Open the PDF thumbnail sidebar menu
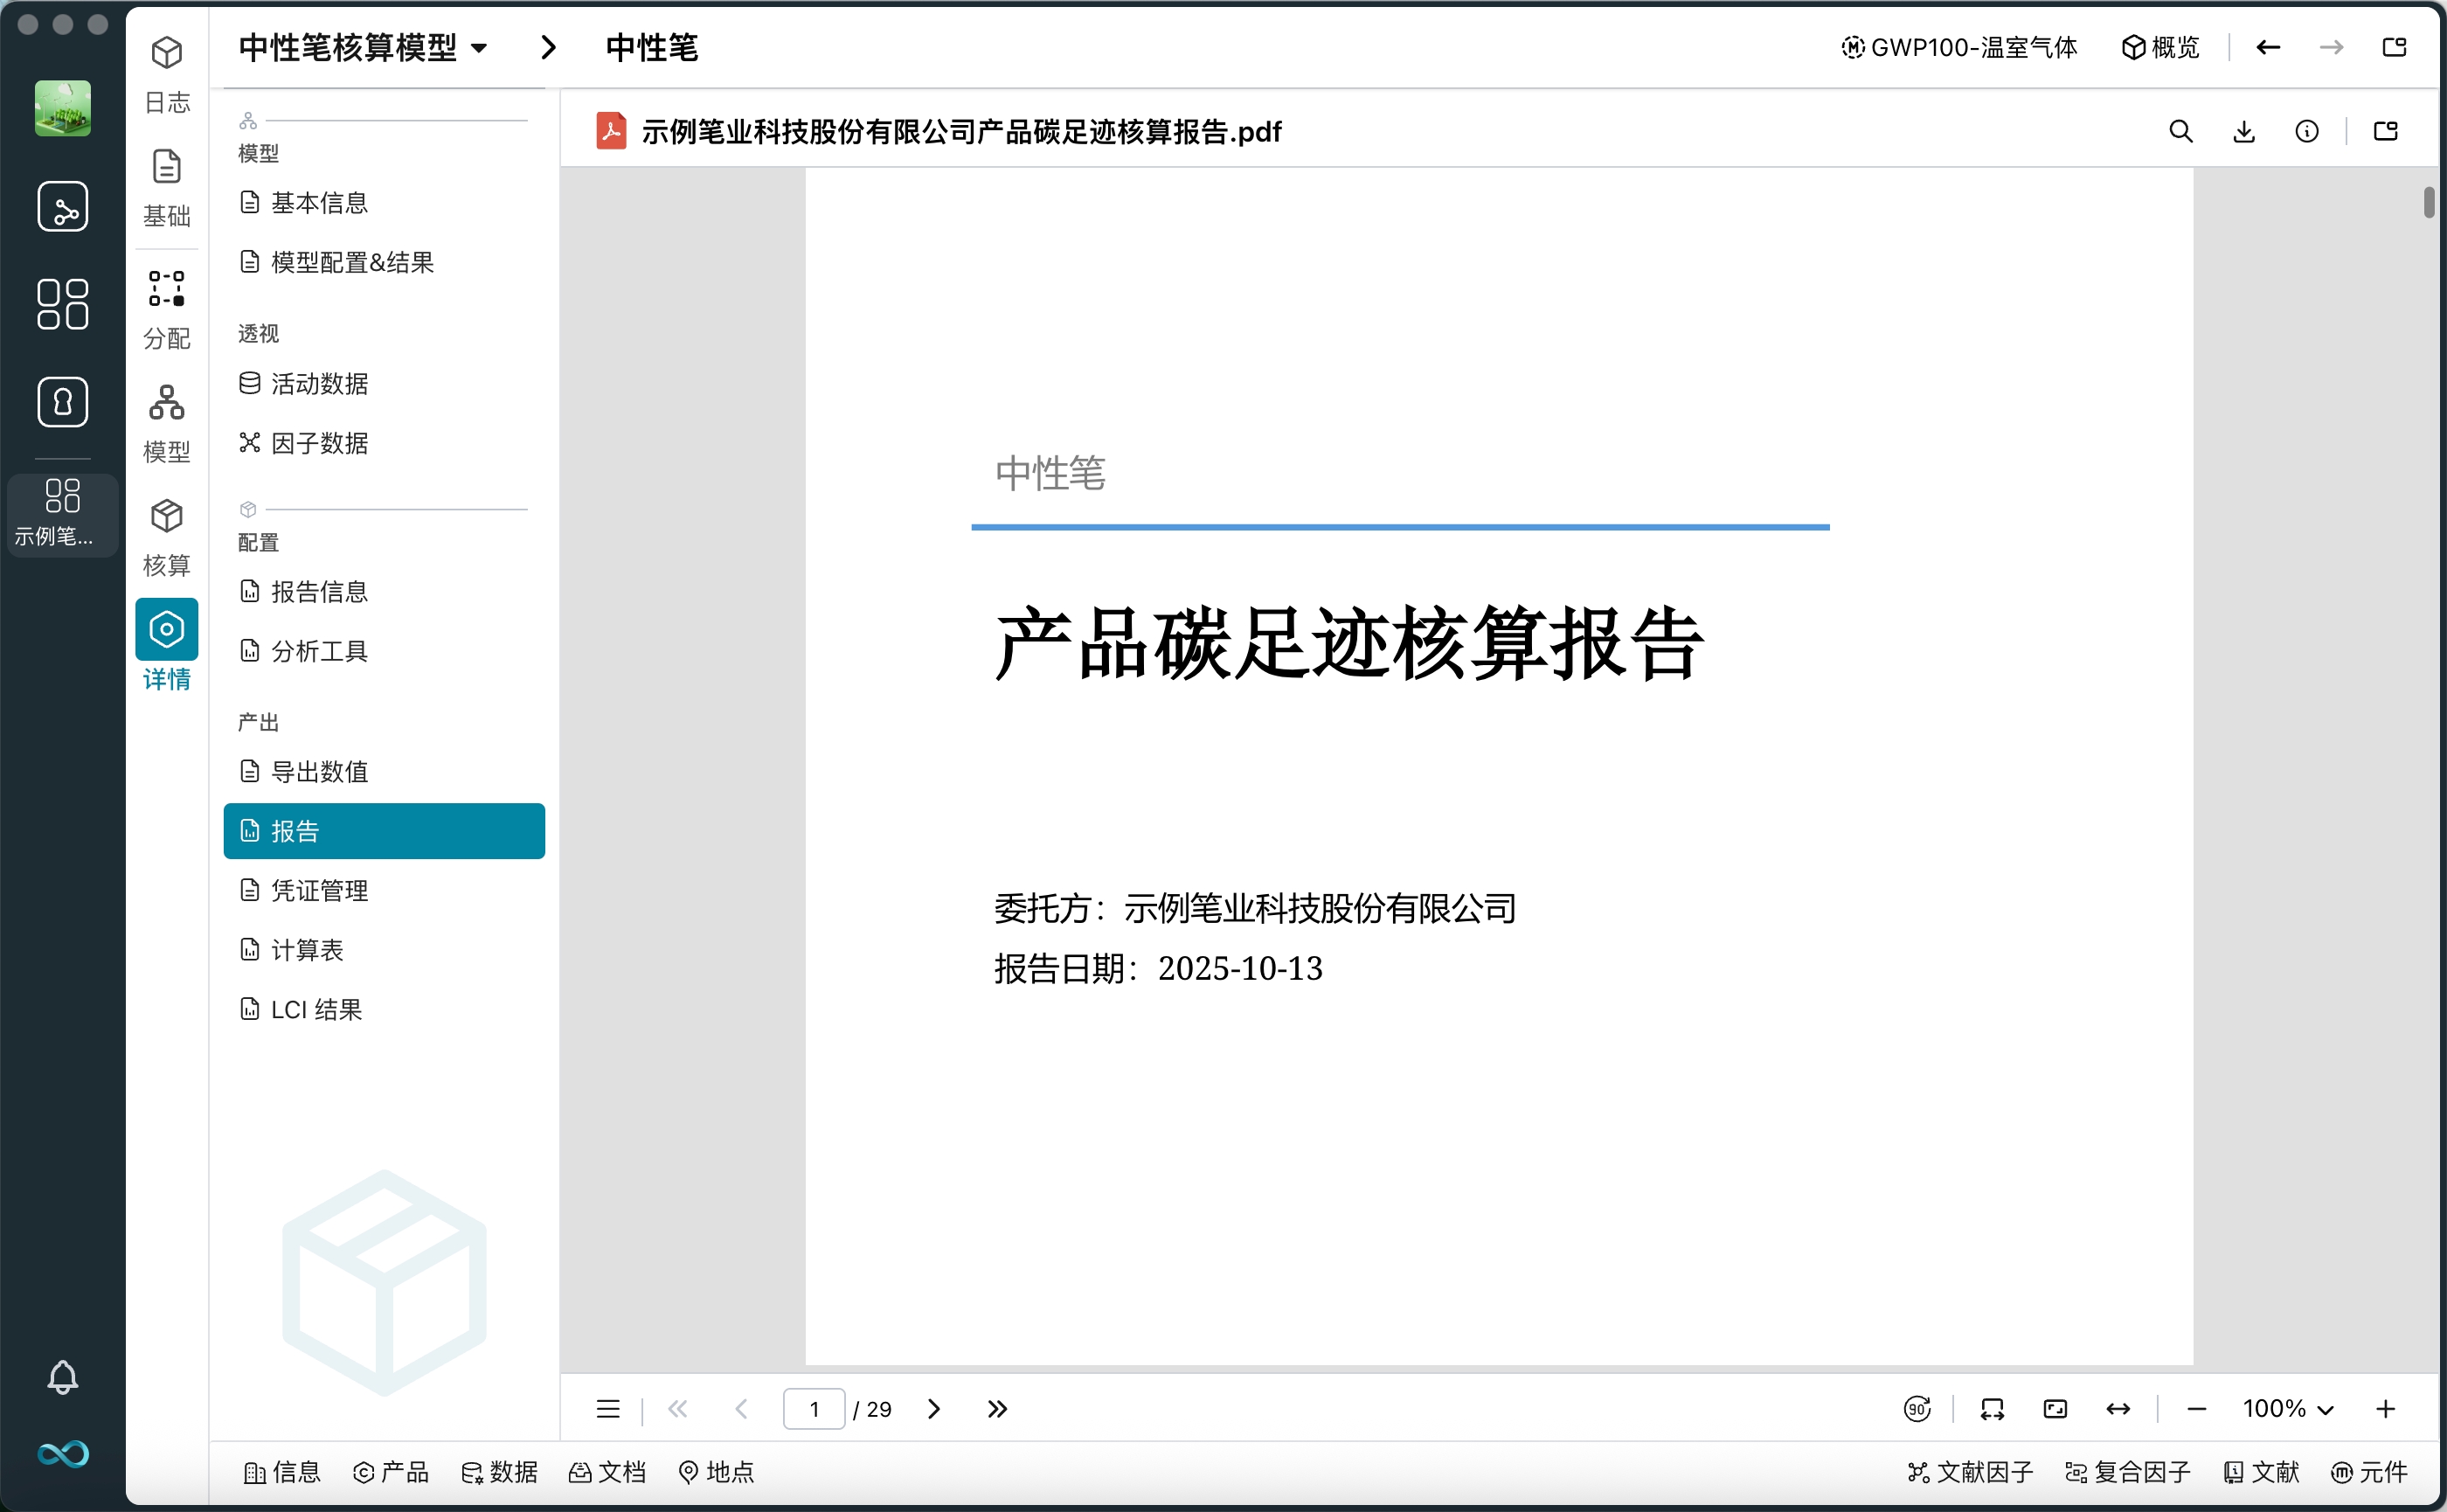The width and height of the screenshot is (2447, 1512). tap(607, 1408)
